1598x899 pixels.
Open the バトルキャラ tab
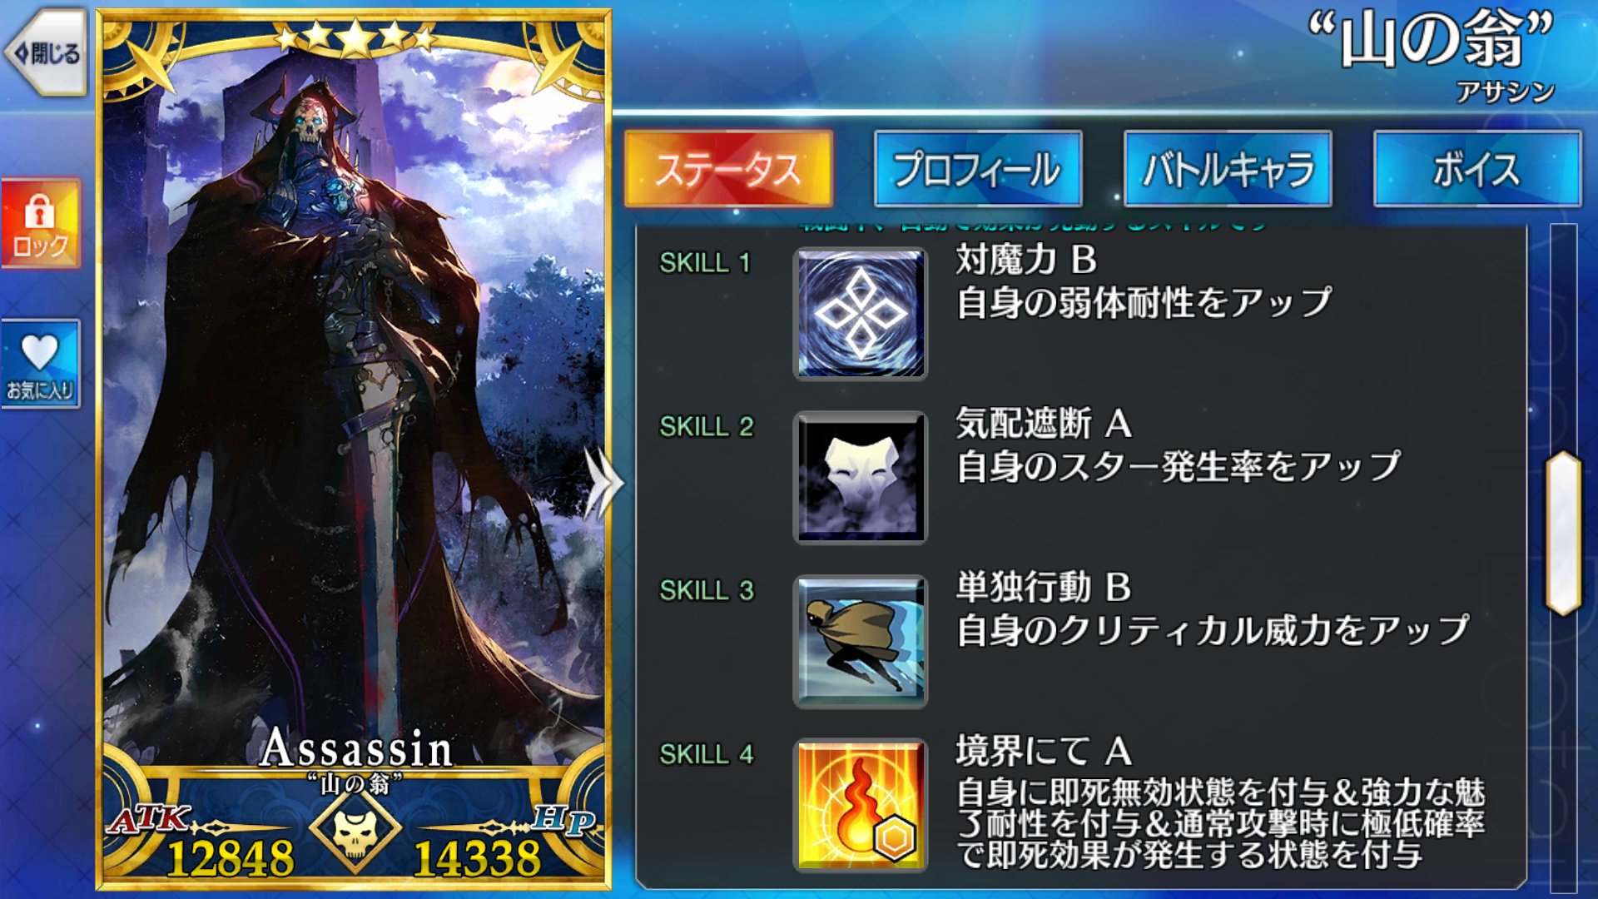(1228, 169)
